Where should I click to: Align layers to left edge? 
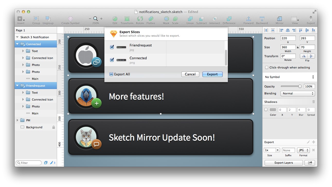pos(282,30)
